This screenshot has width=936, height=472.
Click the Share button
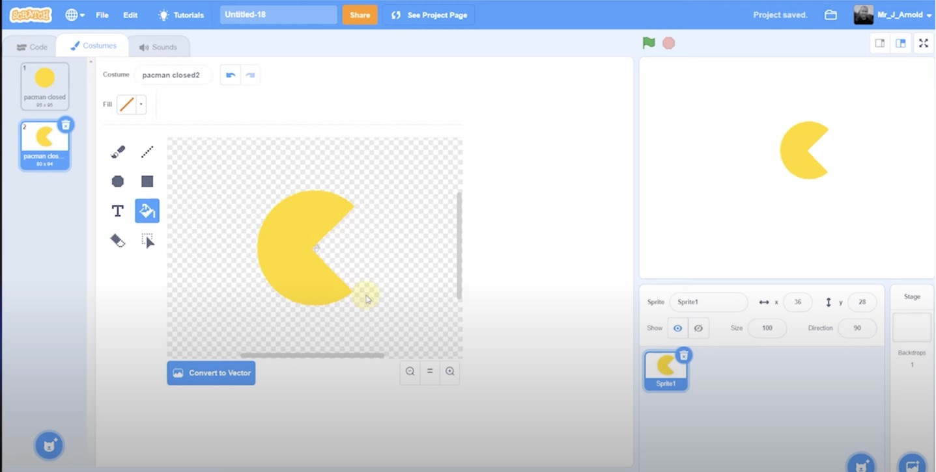[x=360, y=15]
